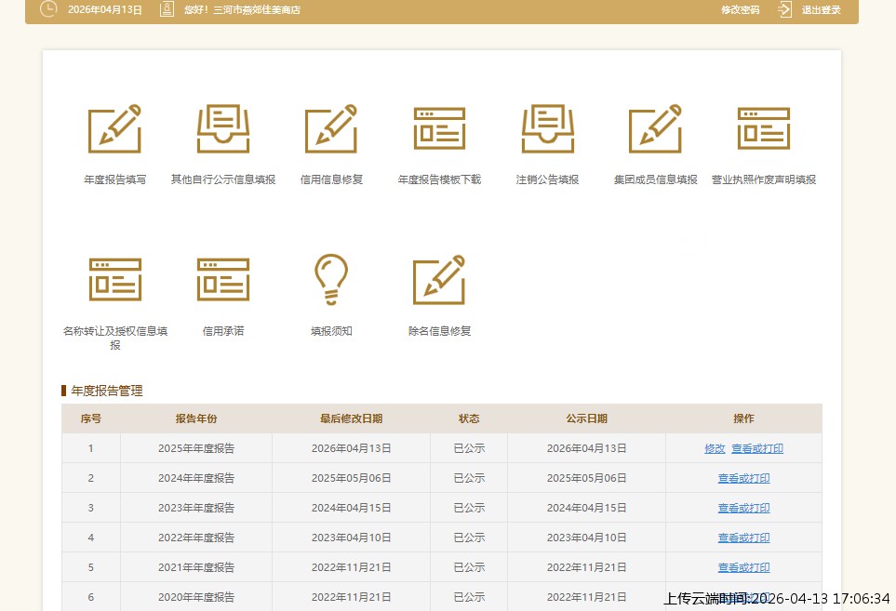This screenshot has height=611, width=896.
Task: Click 查看或打印 for the 2021年度报告
Action: coord(743,567)
